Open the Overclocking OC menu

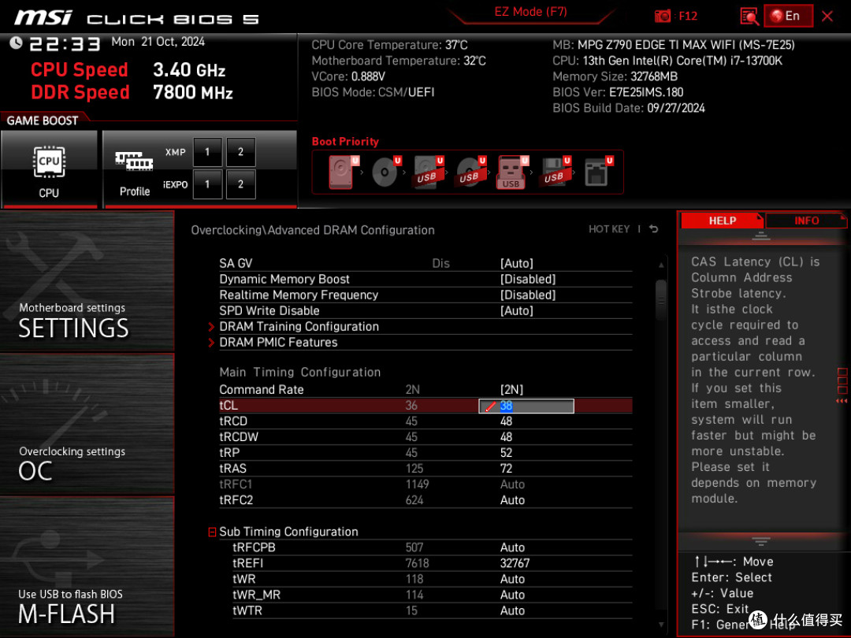point(87,425)
